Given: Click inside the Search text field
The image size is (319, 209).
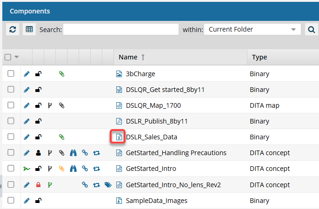Looking at the screenshot, I should coord(121,29).
